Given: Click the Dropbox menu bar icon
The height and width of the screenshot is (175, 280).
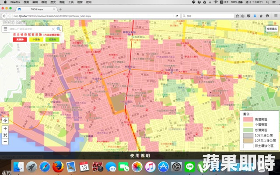Looking at the screenshot, I should pyautogui.click(x=199, y=2).
